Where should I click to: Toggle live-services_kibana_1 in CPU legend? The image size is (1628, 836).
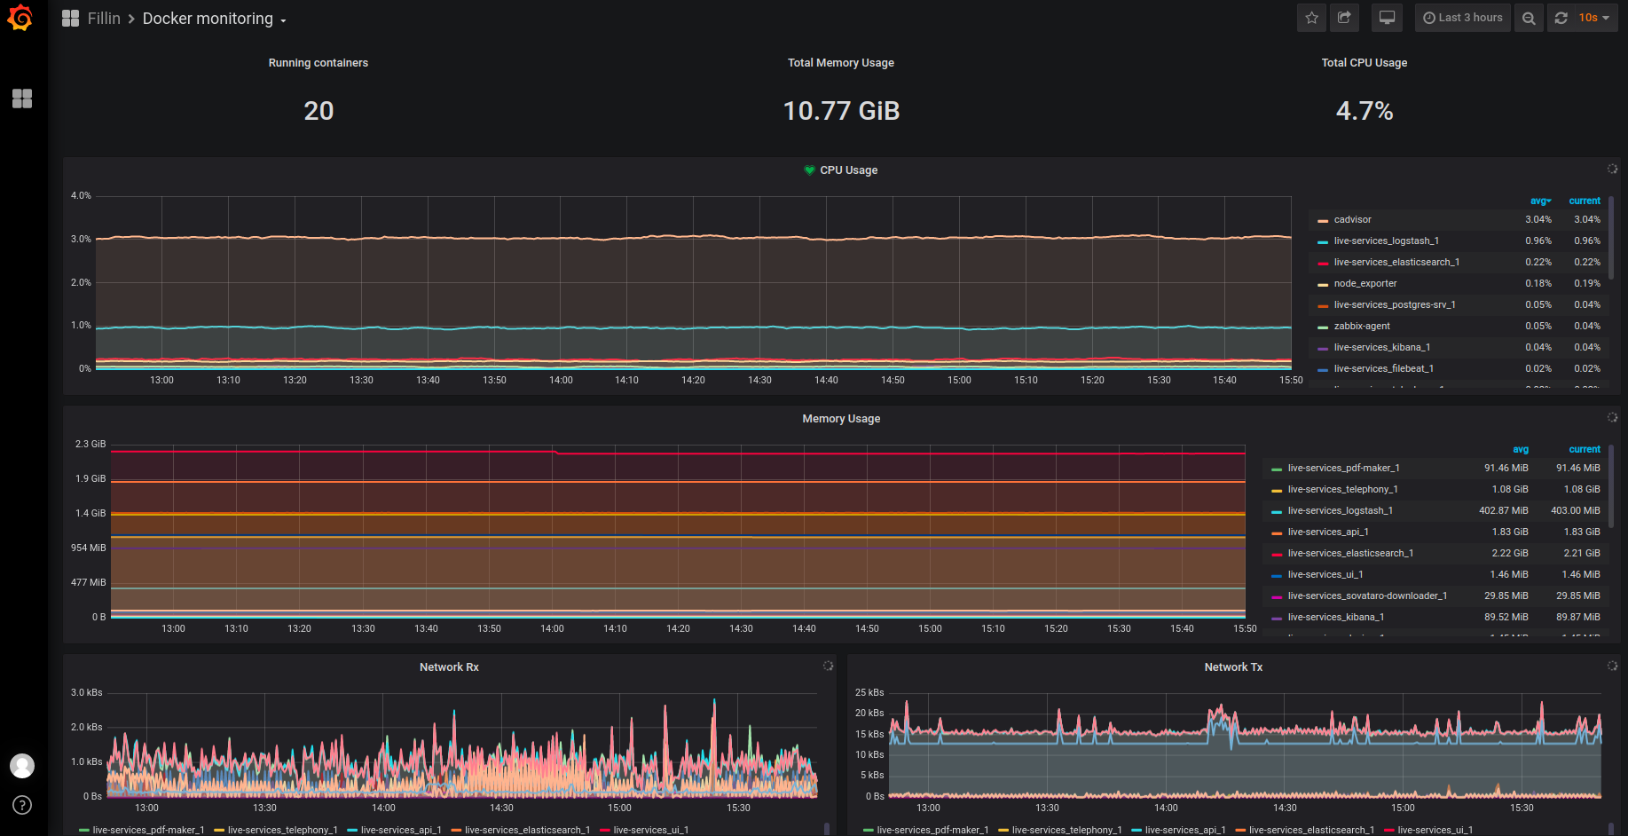(1382, 347)
